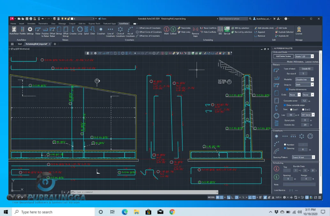Launch the AutoRebar ribbon button
This screenshot has width=330, height=216.
click(14, 31)
